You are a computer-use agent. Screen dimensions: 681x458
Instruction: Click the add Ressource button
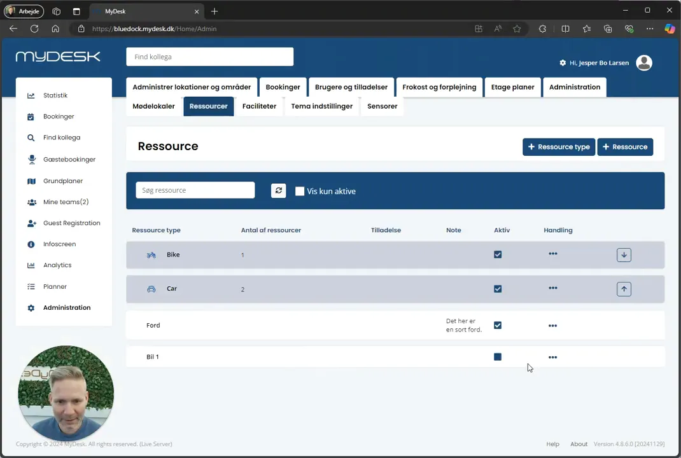click(x=626, y=147)
